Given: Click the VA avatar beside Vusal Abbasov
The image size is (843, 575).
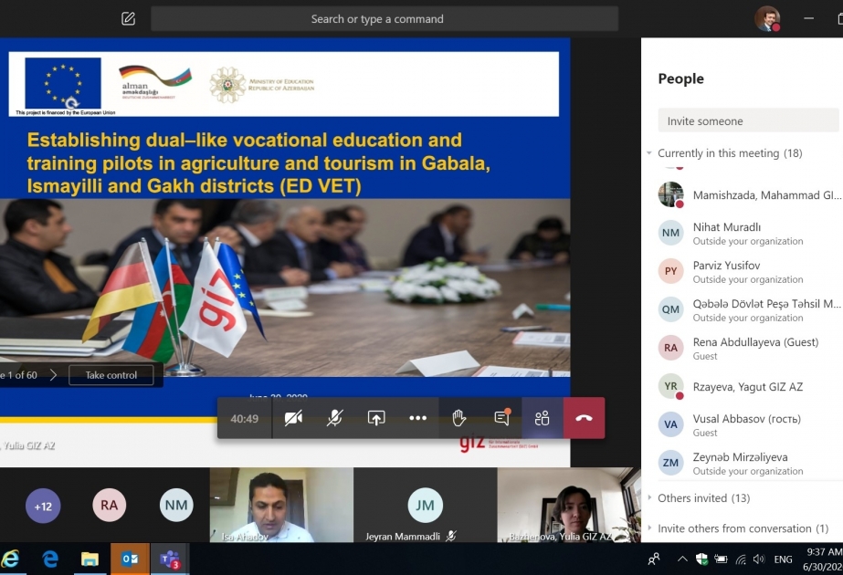Looking at the screenshot, I should pos(670,424).
